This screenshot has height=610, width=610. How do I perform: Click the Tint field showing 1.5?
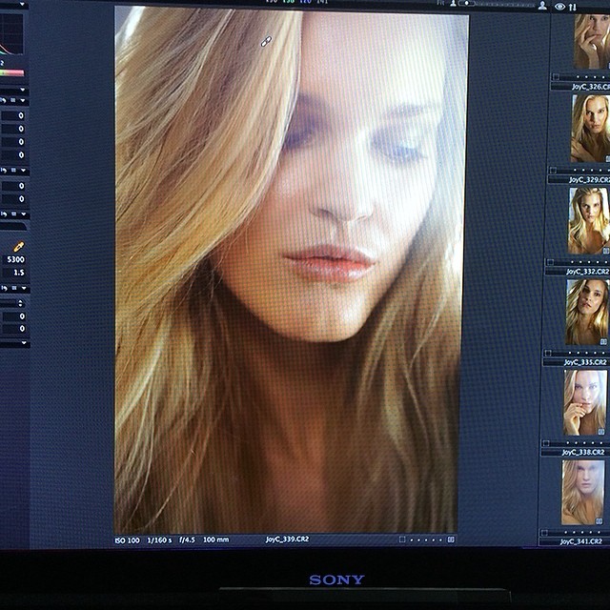[14, 273]
